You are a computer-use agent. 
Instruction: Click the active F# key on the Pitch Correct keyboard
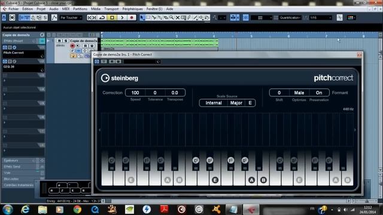(230, 160)
